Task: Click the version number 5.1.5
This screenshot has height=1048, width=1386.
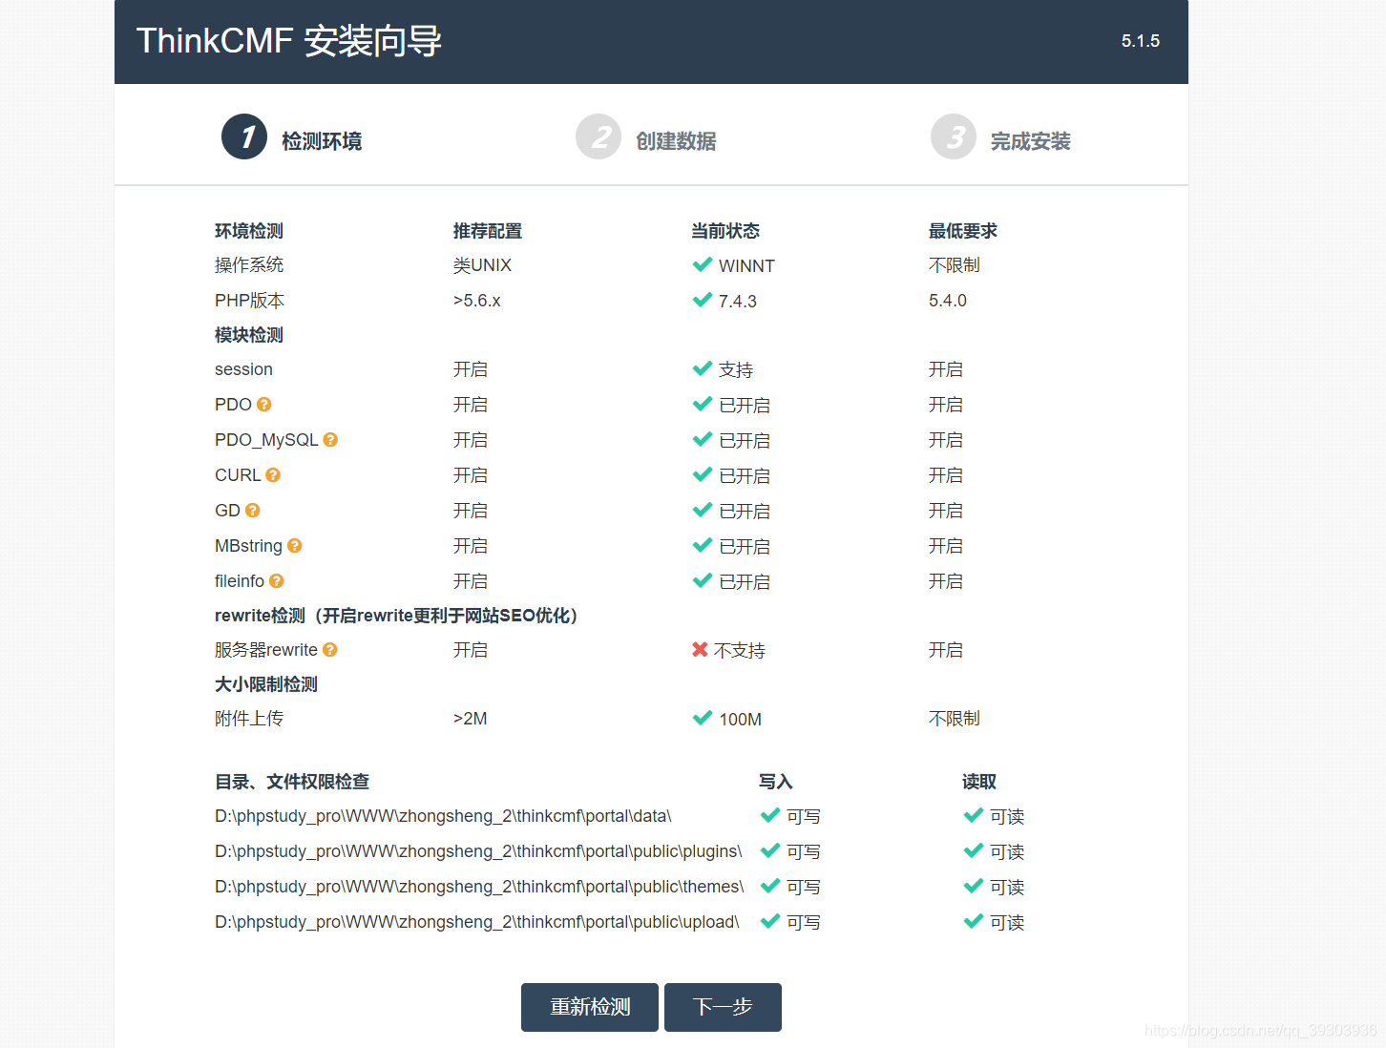Action: coord(1141,41)
